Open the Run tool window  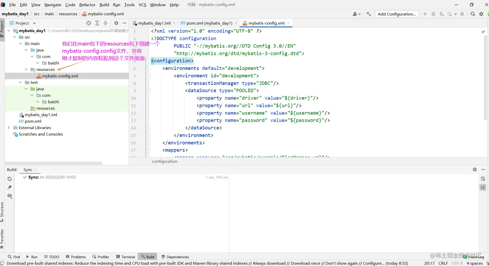[x=32, y=257]
